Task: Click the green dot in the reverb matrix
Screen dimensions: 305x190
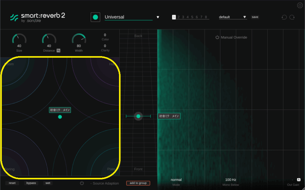Action: (x=60, y=117)
